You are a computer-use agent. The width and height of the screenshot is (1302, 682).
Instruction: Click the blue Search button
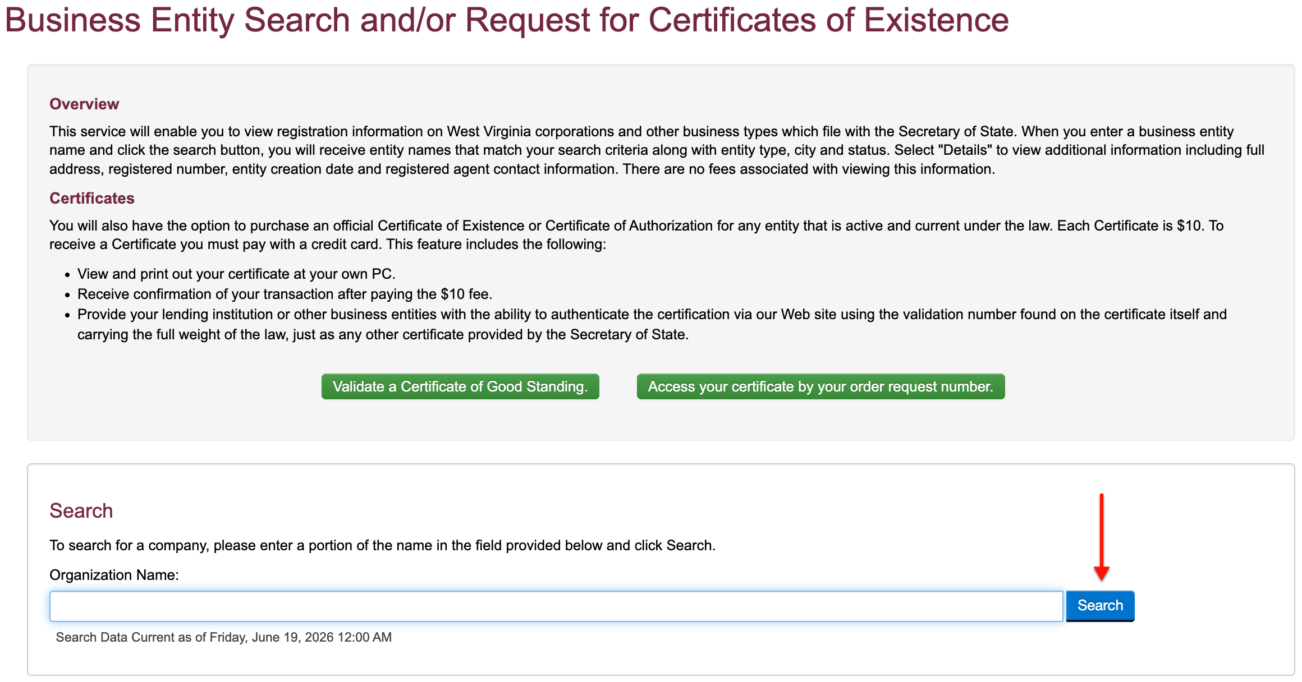[1100, 606]
